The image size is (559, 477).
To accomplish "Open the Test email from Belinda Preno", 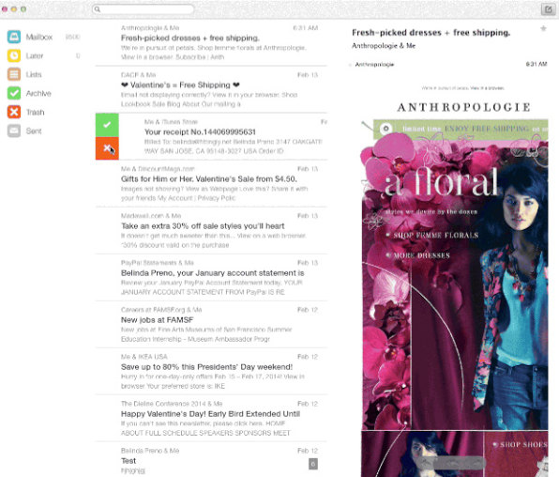I will pyautogui.click(x=211, y=460).
